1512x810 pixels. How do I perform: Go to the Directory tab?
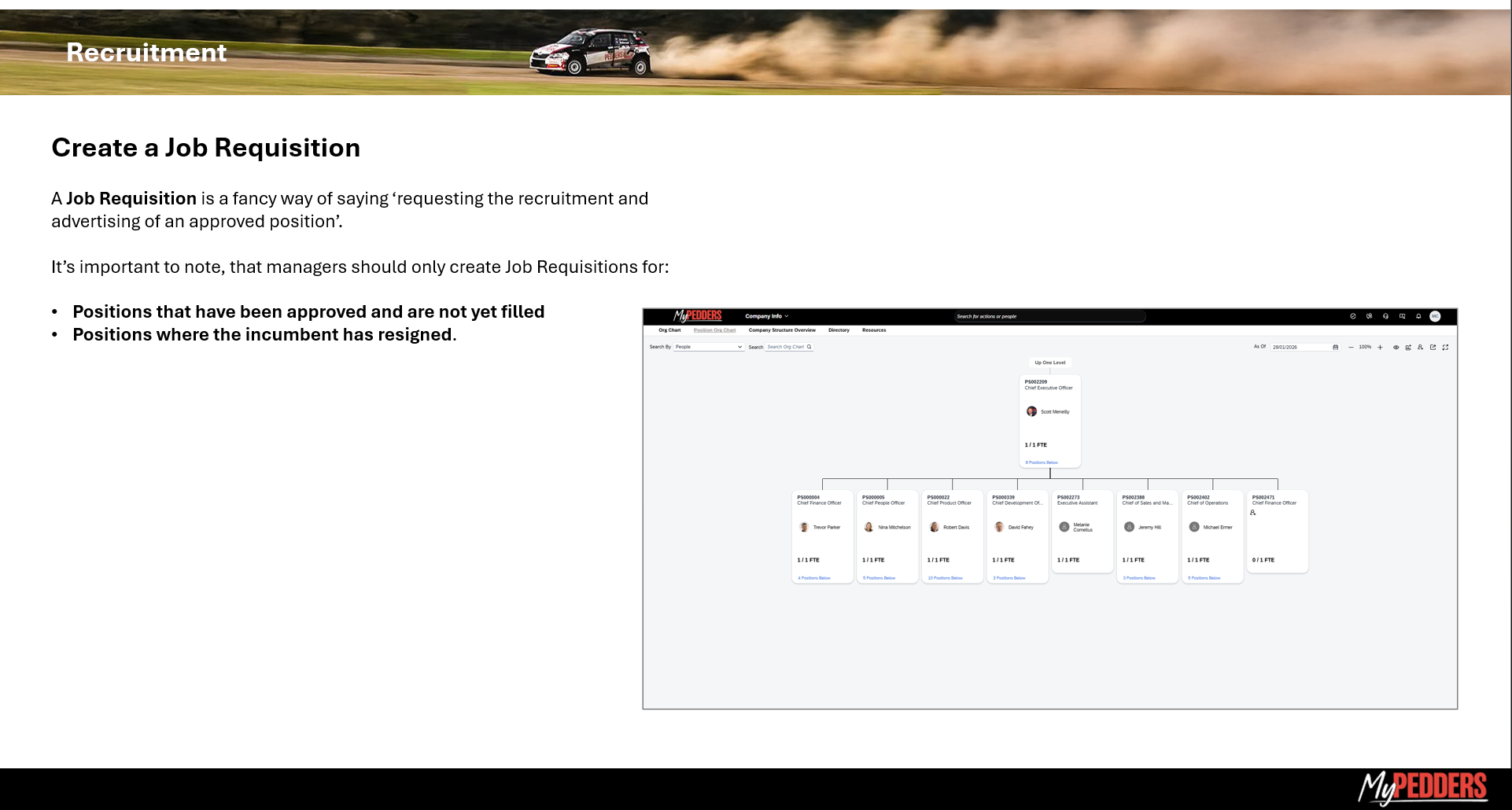(839, 330)
